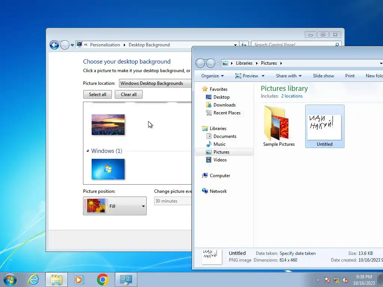Click Windows Explorer on the taskbar
Image resolution: width=383 pixels, height=287 pixels.
click(x=56, y=280)
